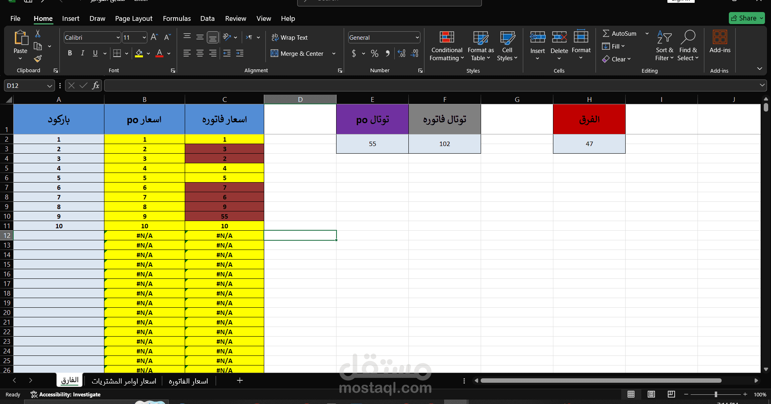Apply accounting dollar format
Viewport: 771px width, 404px height.
pos(354,53)
